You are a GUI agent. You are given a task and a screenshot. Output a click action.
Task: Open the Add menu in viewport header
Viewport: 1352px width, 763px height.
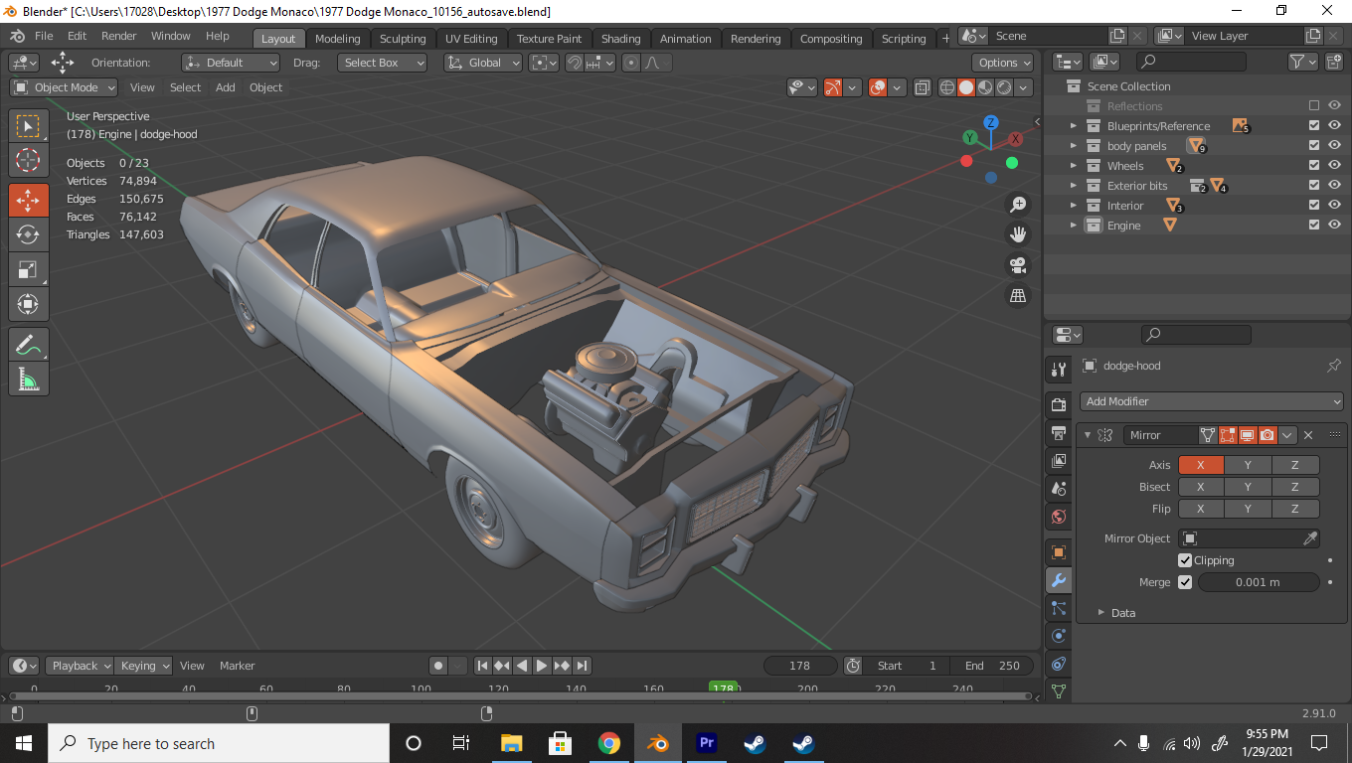click(x=226, y=87)
